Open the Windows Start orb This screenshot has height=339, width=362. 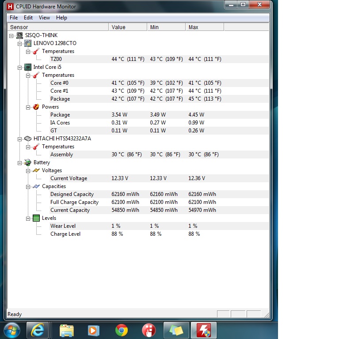click(12, 331)
